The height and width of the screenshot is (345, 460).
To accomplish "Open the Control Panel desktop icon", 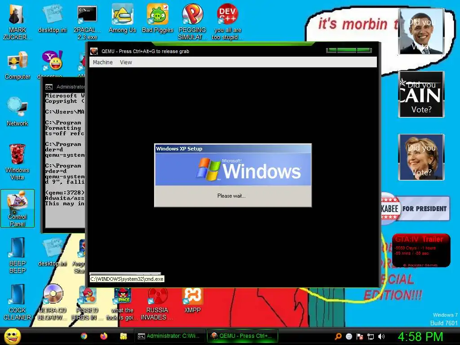I will pyautogui.click(x=18, y=208).
